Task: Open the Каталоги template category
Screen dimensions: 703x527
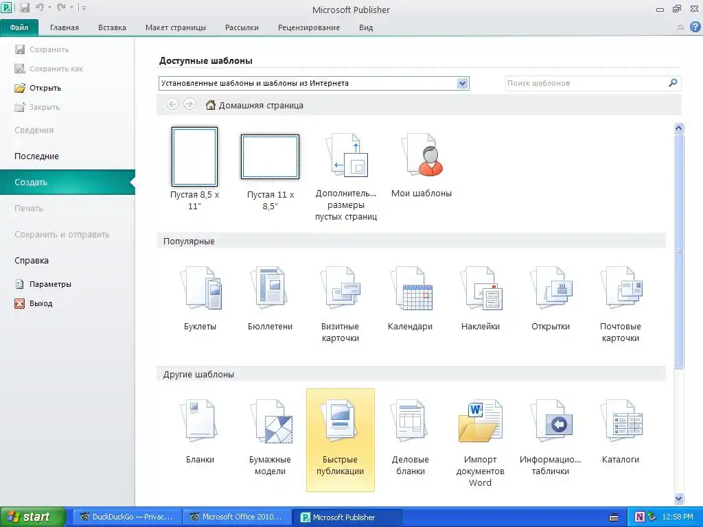Action: coord(621,421)
